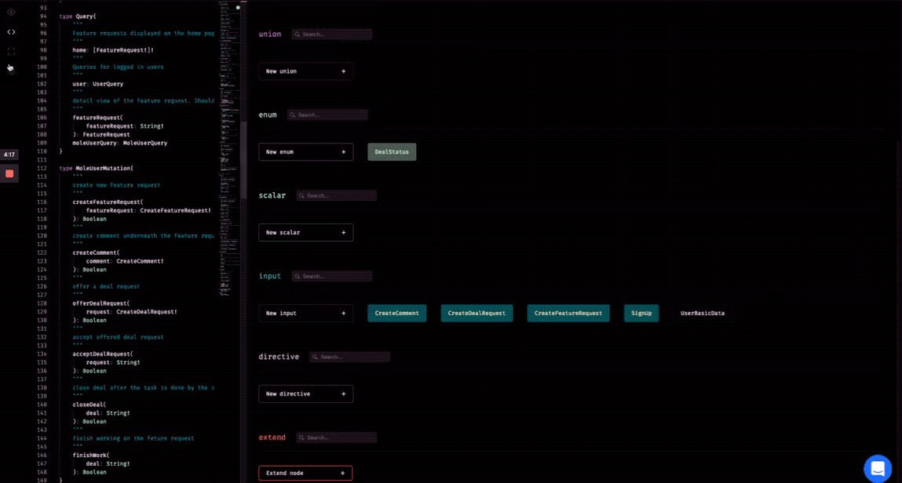Image resolution: width=902 pixels, height=483 pixels.
Task: Open the CreateDealRequest input node
Action: pyautogui.click(x=477, y=313)
